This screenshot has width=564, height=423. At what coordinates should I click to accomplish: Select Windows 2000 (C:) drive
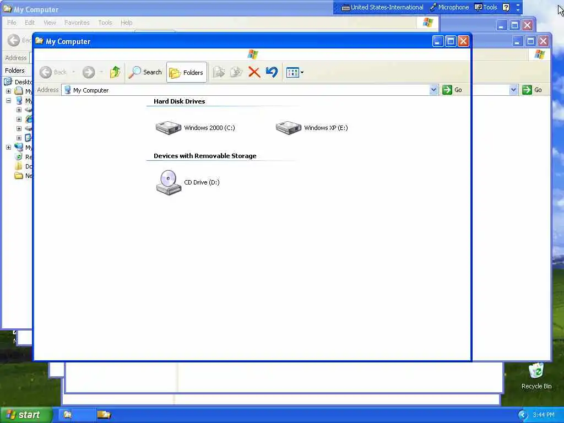(196, 128)
